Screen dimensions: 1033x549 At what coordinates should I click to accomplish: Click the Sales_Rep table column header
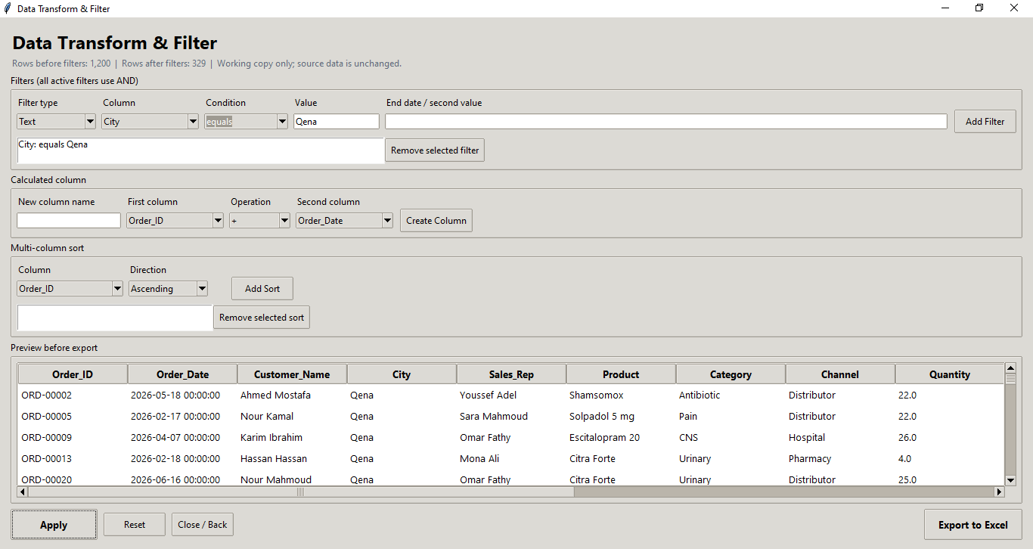[x=511, y=374]
